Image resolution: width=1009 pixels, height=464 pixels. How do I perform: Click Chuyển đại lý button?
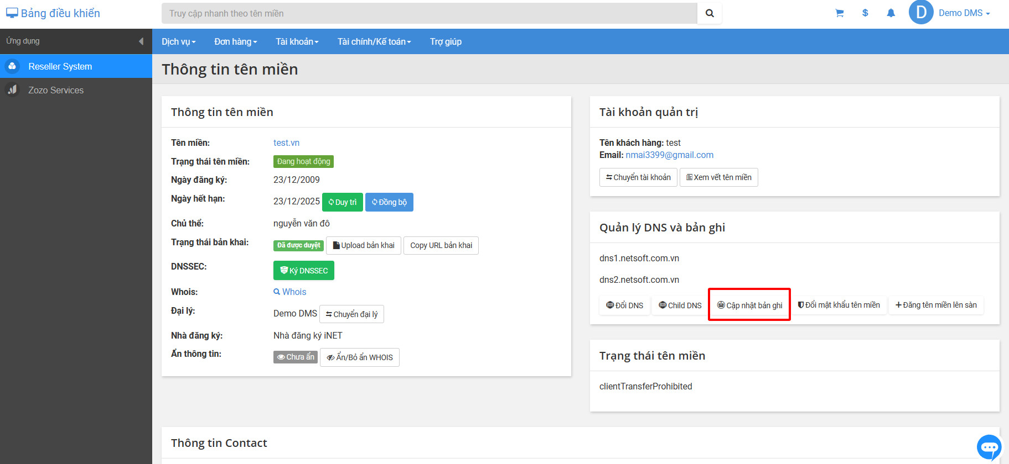351,314
